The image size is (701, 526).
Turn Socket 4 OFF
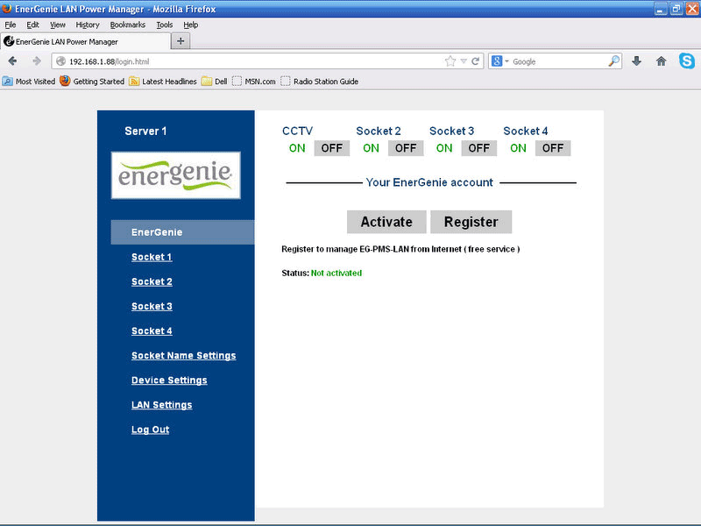pos(552,148)
